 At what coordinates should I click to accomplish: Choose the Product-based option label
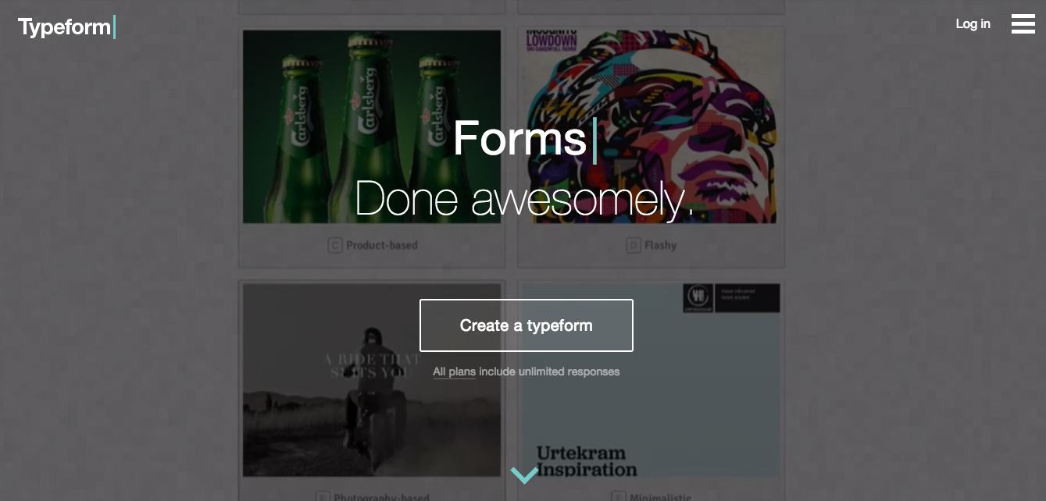tap(381, 245)
